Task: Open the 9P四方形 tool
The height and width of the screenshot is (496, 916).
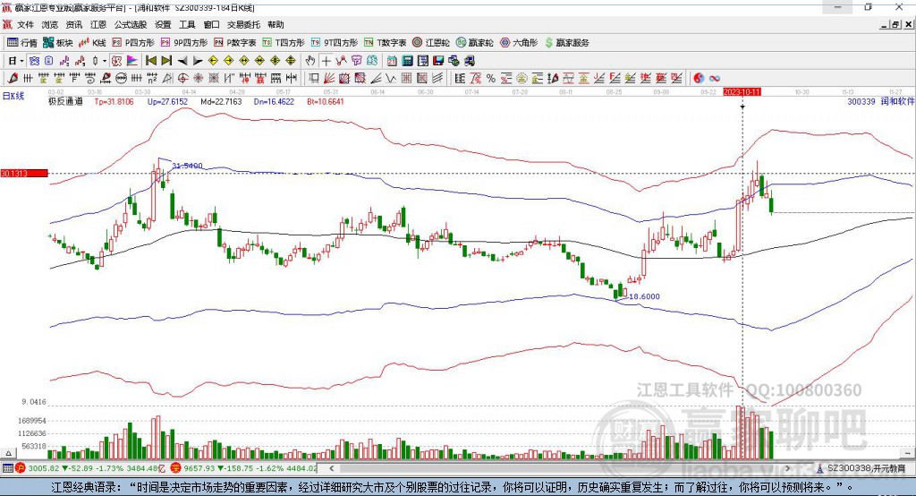Action: click(x=183, y=43)
